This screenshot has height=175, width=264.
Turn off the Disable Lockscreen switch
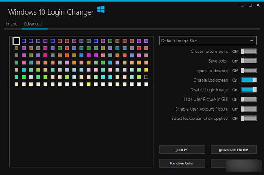coord(249,80)
